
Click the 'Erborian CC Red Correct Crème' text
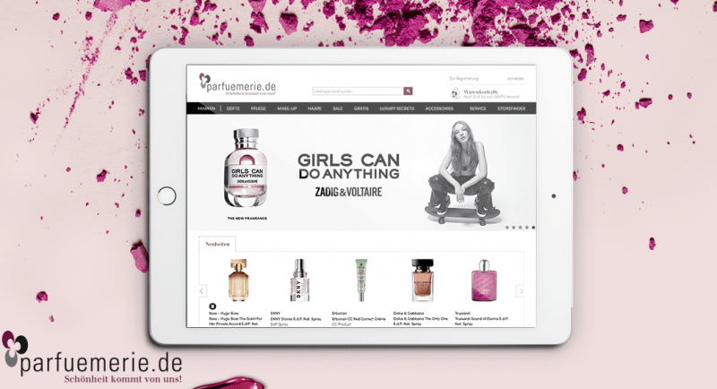[358, 318]
